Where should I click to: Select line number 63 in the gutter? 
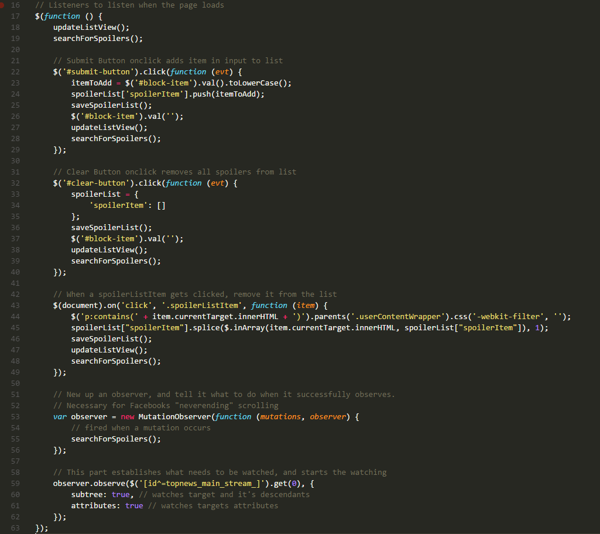[x=15, y=528]
